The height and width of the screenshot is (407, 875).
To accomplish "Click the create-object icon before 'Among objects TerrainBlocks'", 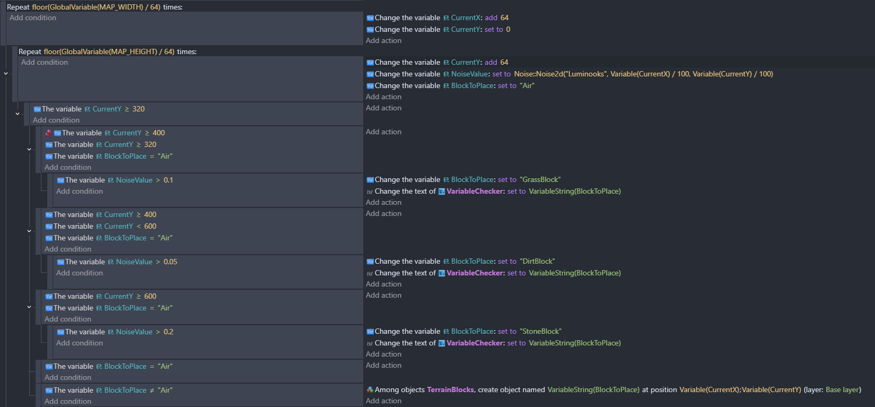I will [x=370, y=390].
